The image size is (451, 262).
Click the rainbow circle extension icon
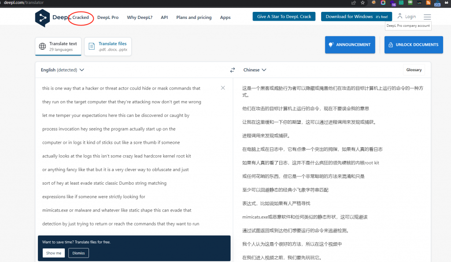pyautogui.click(x=383, y=3)
